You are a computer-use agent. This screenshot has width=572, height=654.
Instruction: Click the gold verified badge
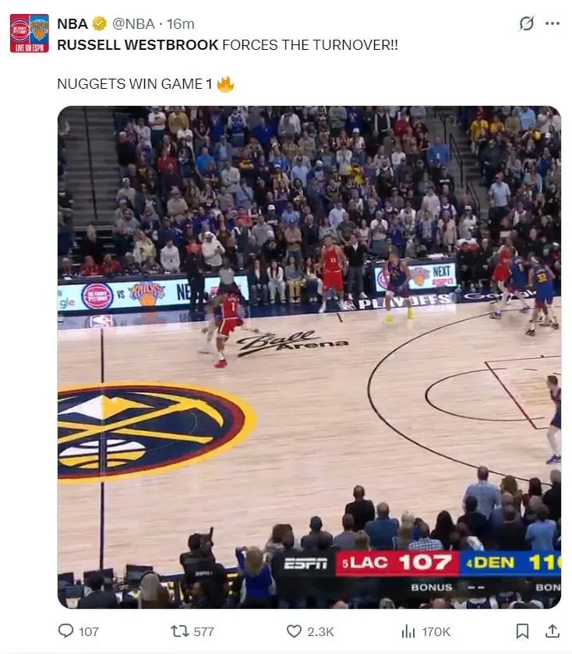coord(100,24)
